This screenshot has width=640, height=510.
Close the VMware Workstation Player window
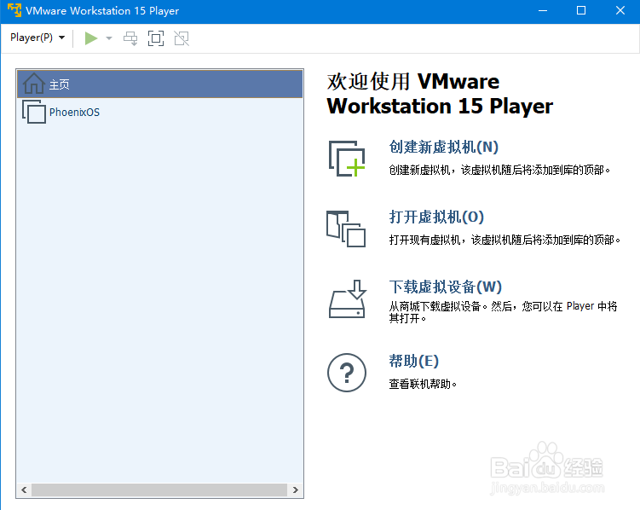[620, 10]
